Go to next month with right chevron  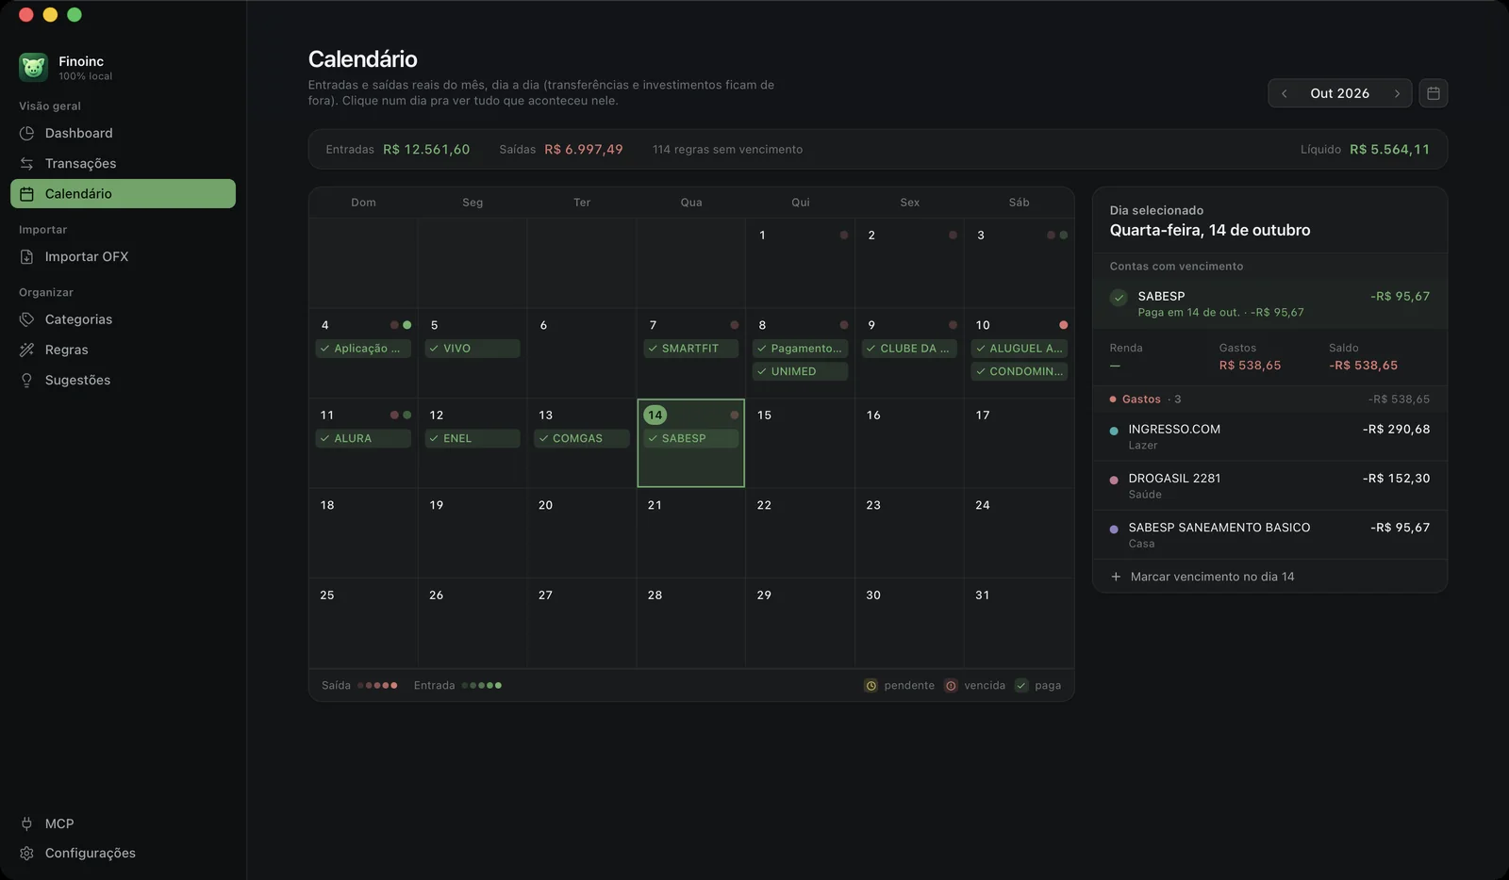1397,93
